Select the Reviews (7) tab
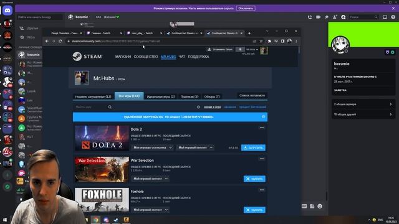This screenshot has height=224, width=399. click(212, 96)
